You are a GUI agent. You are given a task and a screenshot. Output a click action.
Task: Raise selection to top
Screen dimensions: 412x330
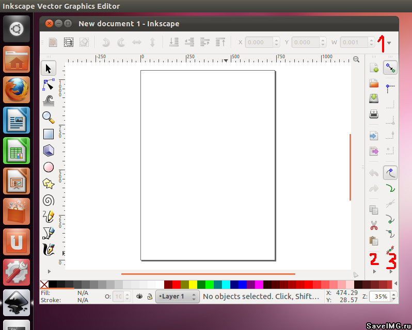pos(220,42)
